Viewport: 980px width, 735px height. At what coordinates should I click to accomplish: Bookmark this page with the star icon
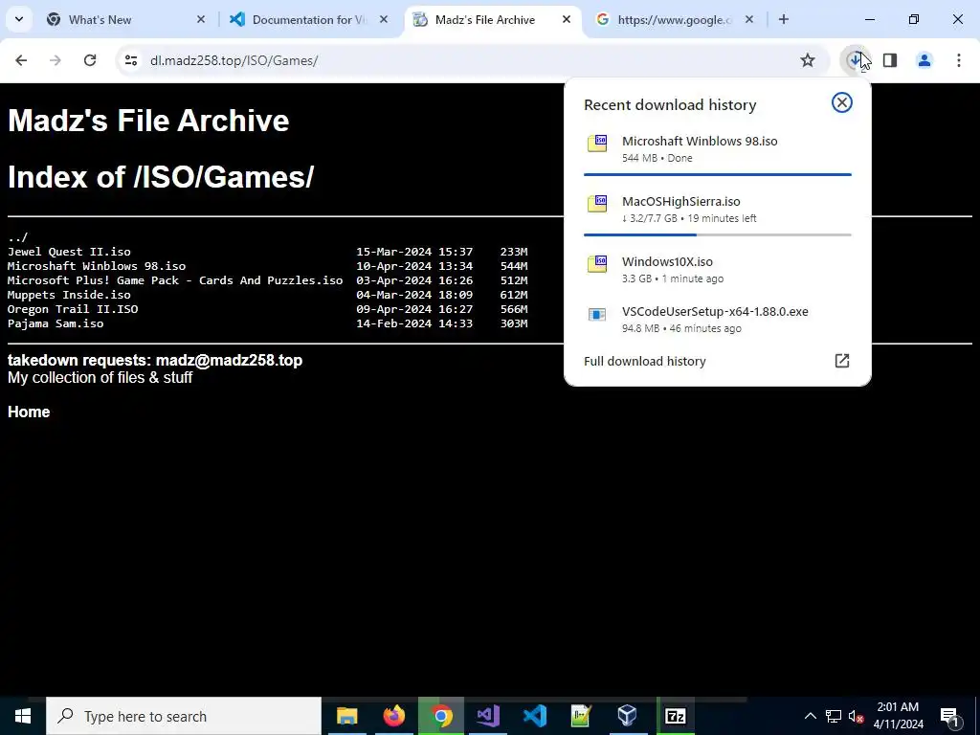(x=808, y=60)
